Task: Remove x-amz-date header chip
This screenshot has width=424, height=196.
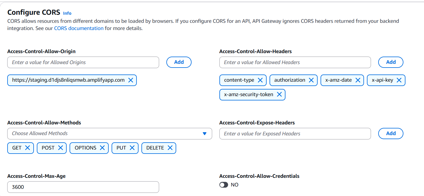Action: [x=358, y=80]
